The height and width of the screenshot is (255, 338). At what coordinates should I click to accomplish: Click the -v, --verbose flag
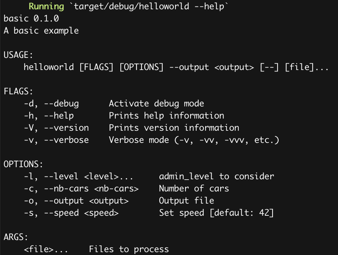pyautogui.click(x=56, y=140)
